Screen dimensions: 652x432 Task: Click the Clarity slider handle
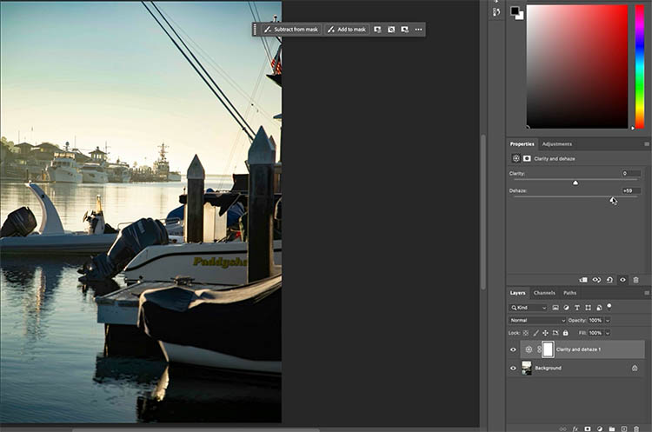pyautogui.click(x=575, y=183)
